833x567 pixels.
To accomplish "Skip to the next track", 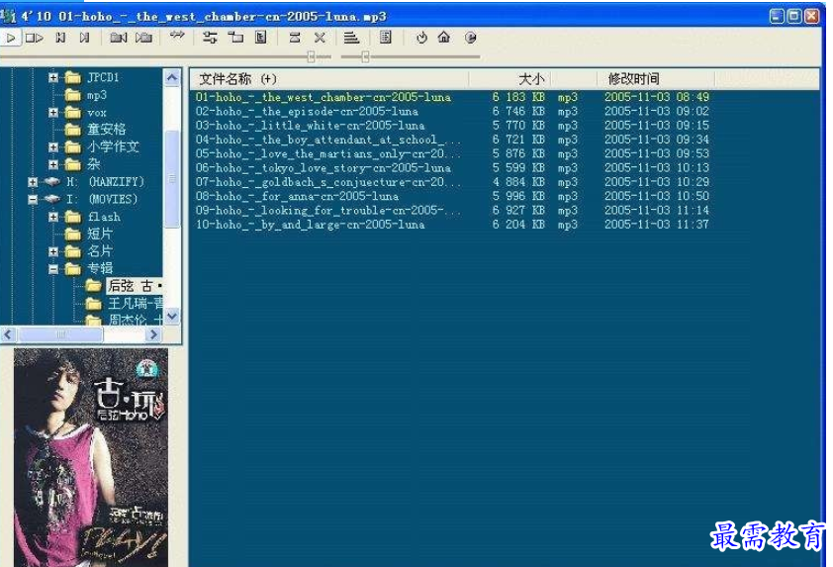I will (84, 38).
